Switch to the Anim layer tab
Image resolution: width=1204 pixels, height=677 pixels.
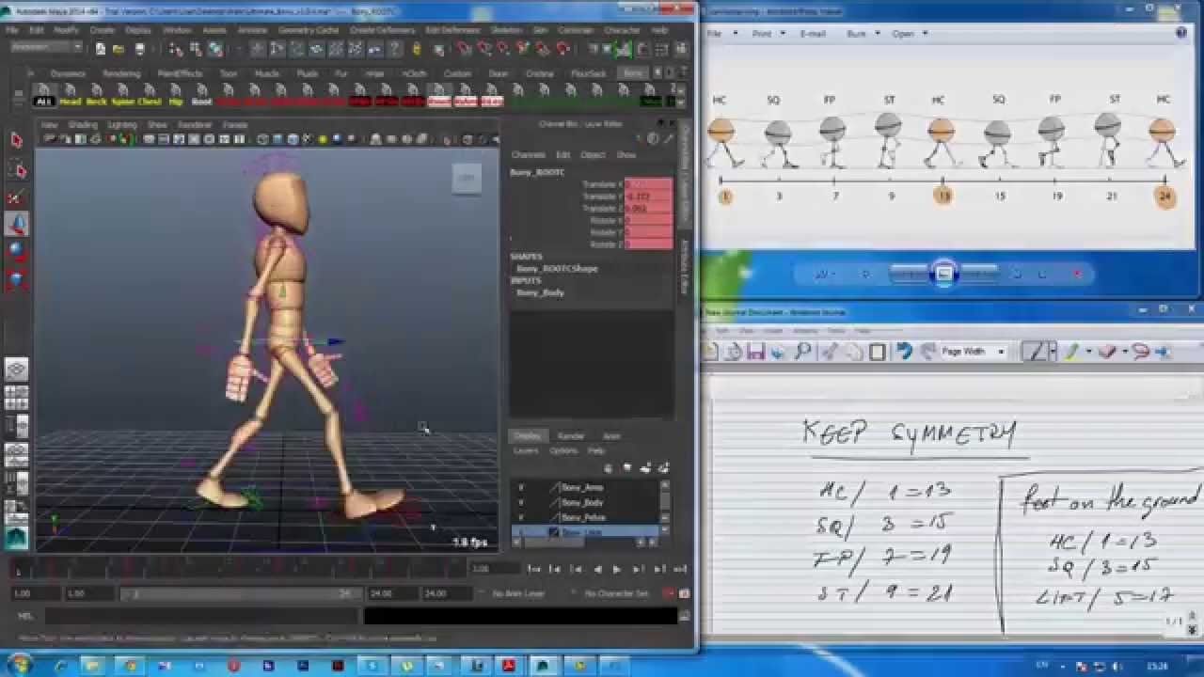click(611, 436)
